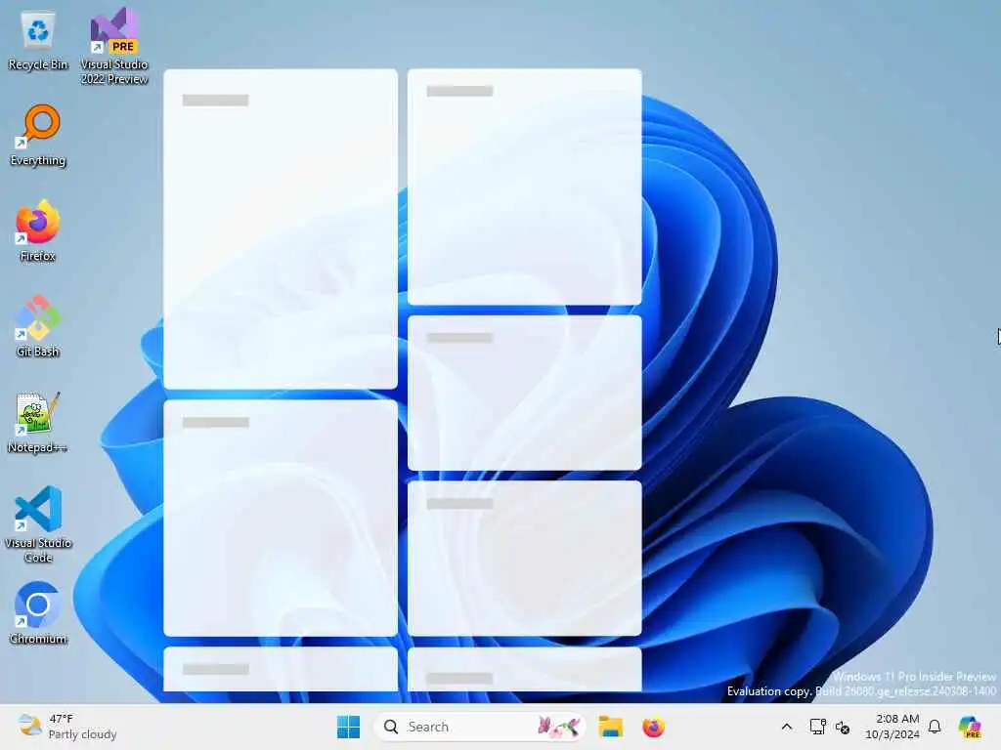
Task: Select the Everything search shortcut icon
Action: [38, 135]
